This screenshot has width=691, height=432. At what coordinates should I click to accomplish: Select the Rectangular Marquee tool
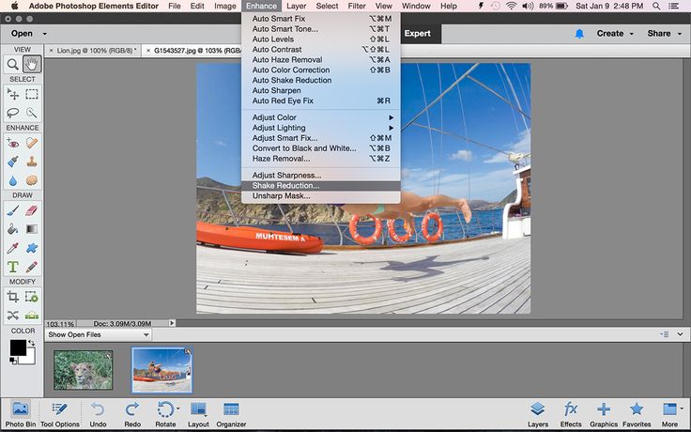pos(32,94)
